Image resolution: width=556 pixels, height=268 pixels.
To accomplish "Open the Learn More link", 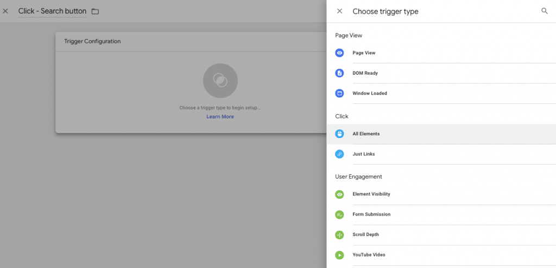I will [x=220, y=116].
